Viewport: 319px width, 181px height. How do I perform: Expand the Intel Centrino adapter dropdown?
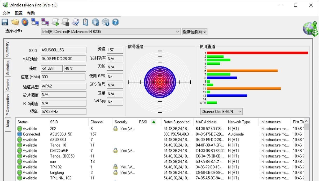click(x=177, y=31)
